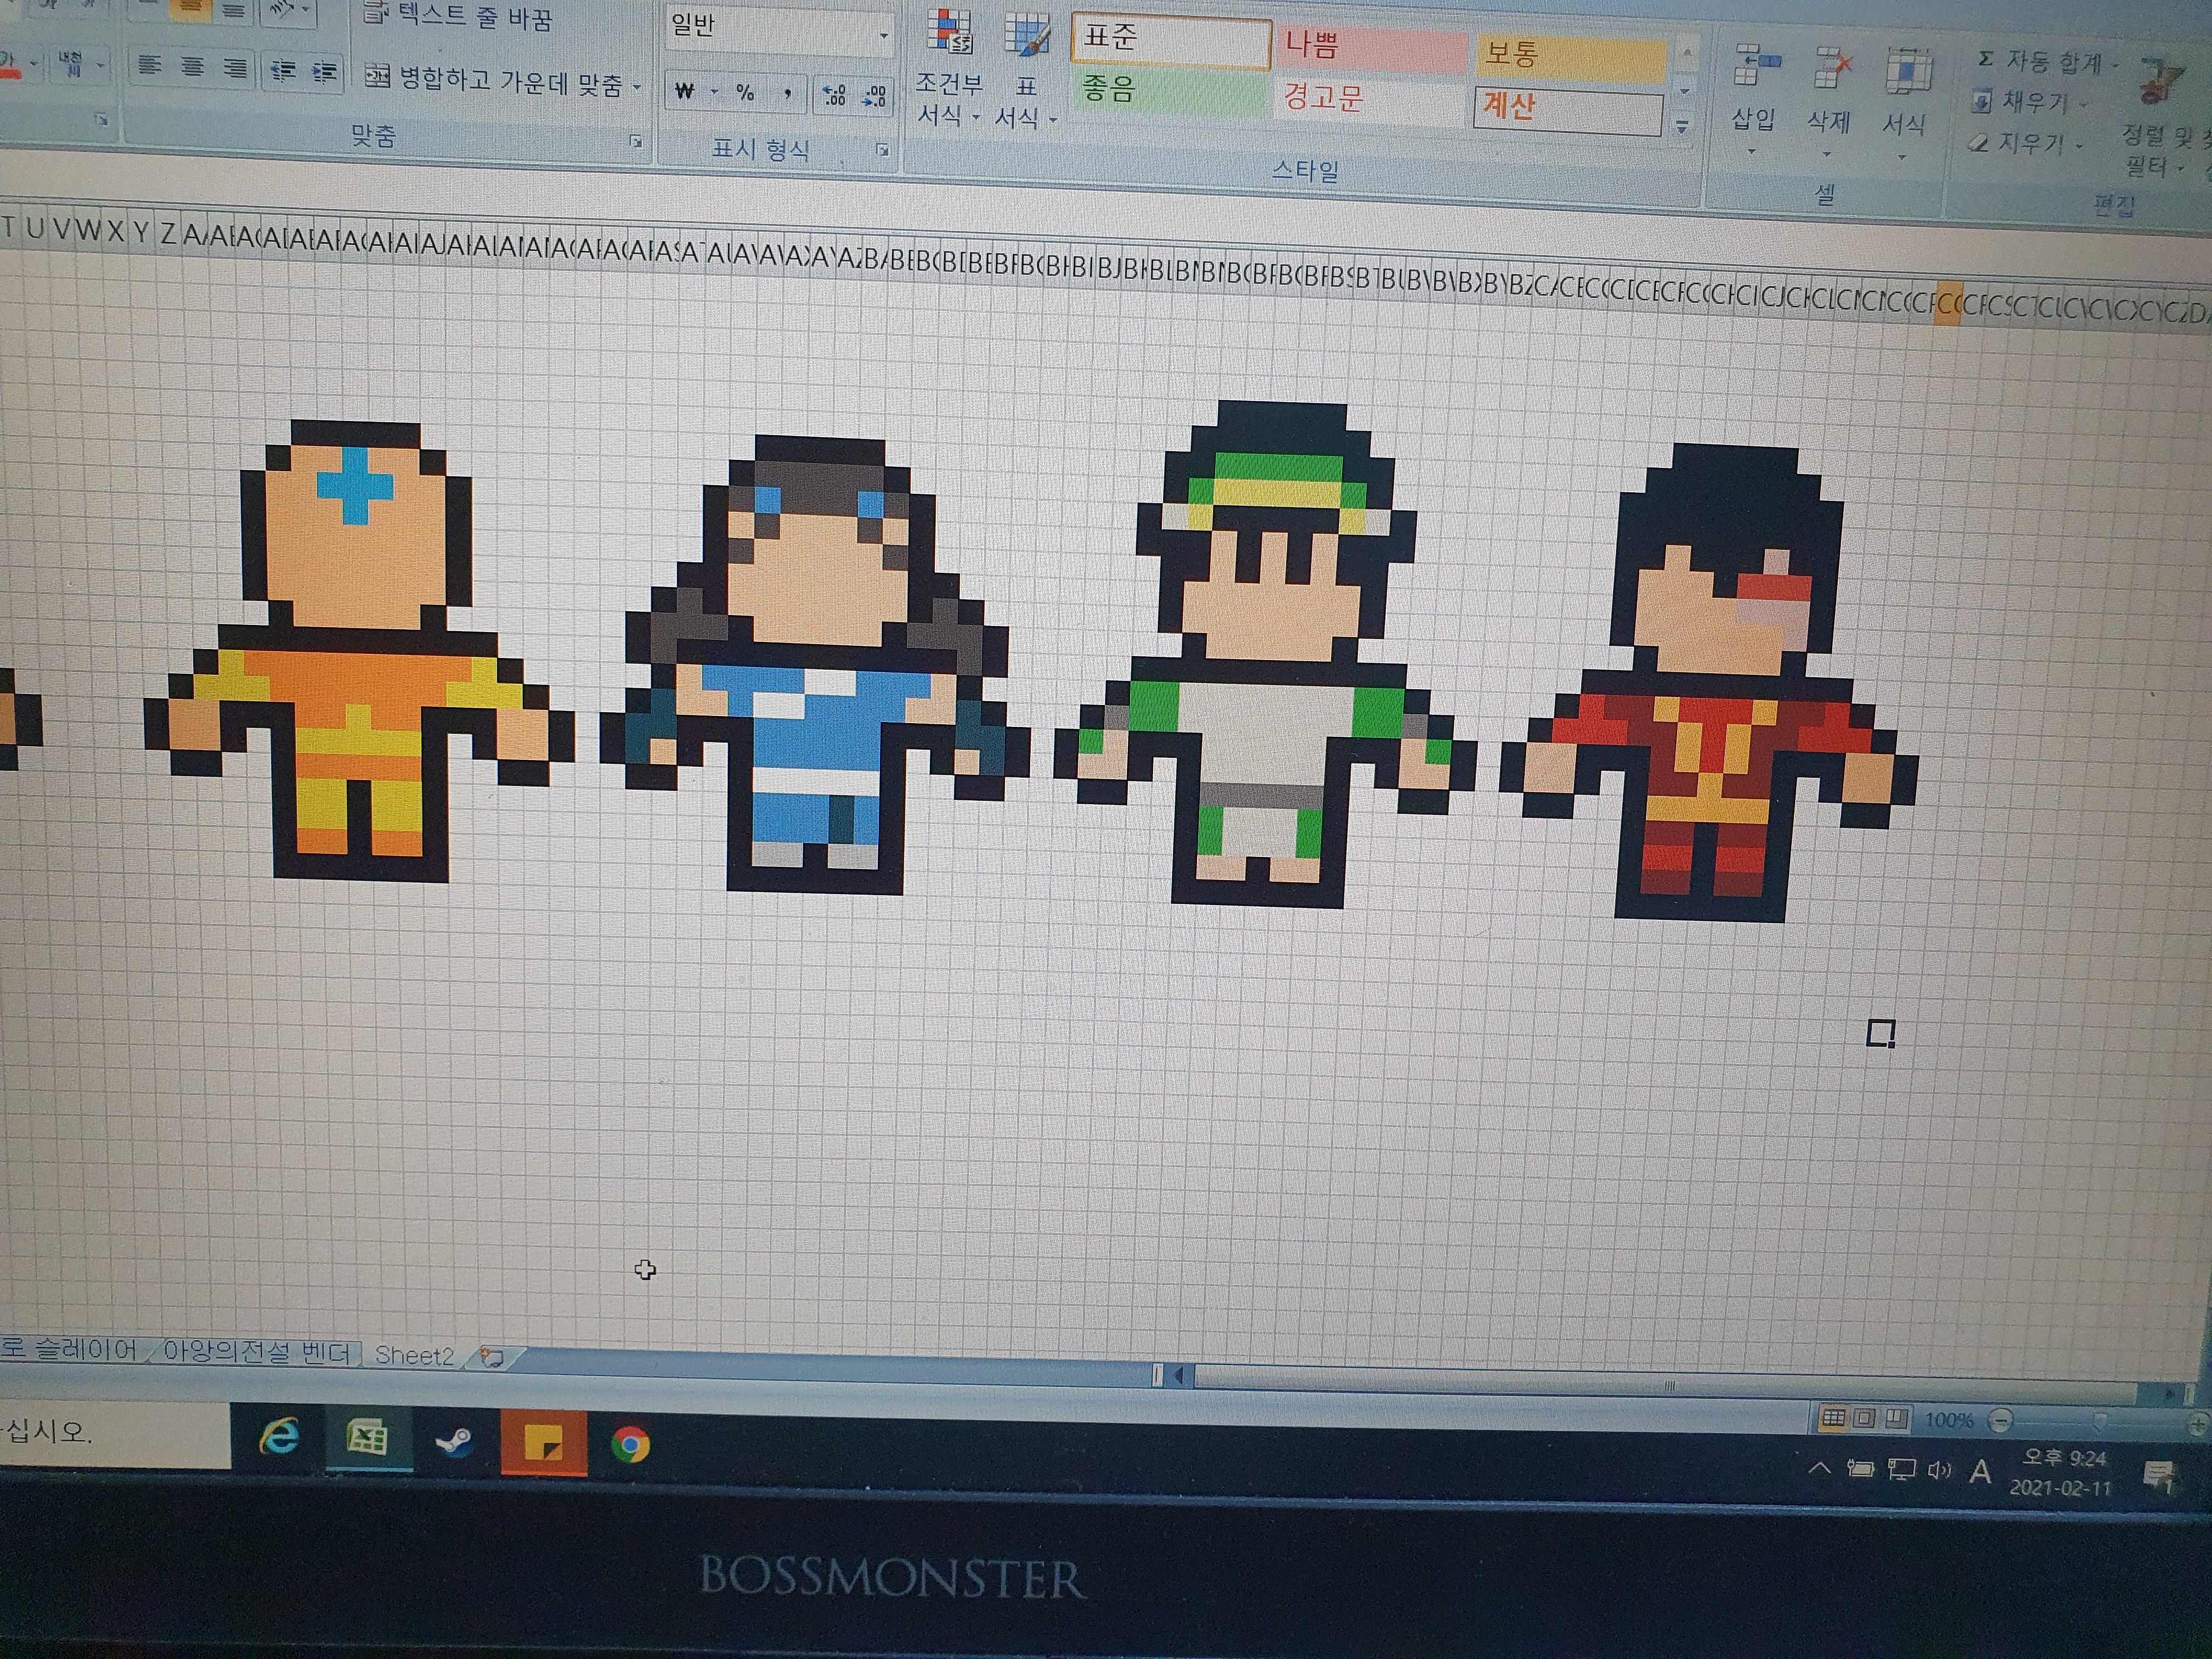Image resolution: width=2212 pixels, height=1659 pixels.
Task: Open the notification center icon
Action: pos(2160,1476)
